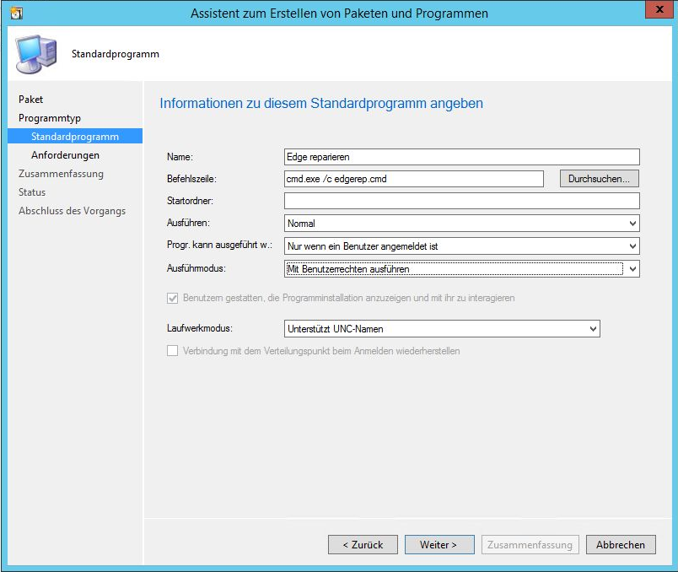Click into the Startordner text field
Screen dimensions: 678x572
coord(461,201)
